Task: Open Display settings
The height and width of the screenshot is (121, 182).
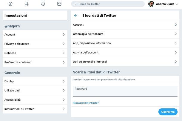Action: [x=35, y=81]
